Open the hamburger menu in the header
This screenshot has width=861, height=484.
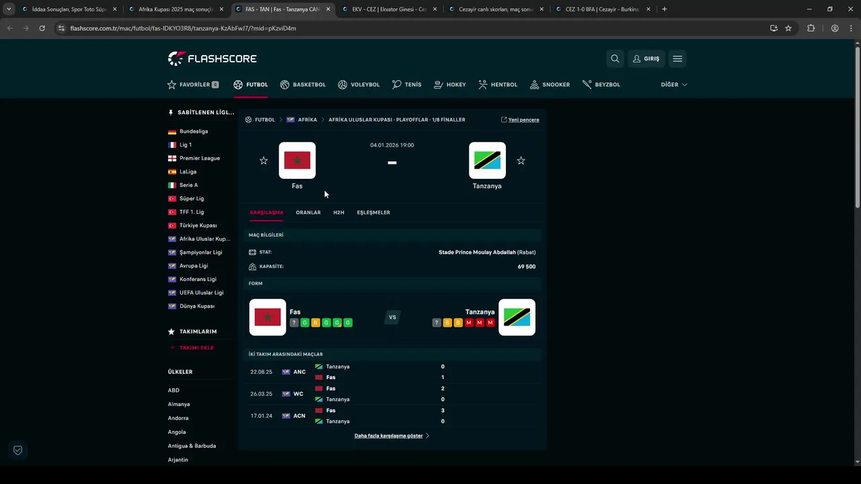[677, 58]
